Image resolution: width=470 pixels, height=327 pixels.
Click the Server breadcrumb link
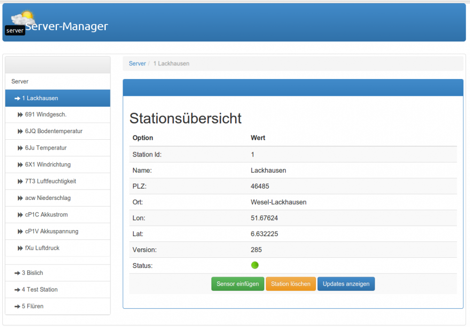[x=137, y=63]
